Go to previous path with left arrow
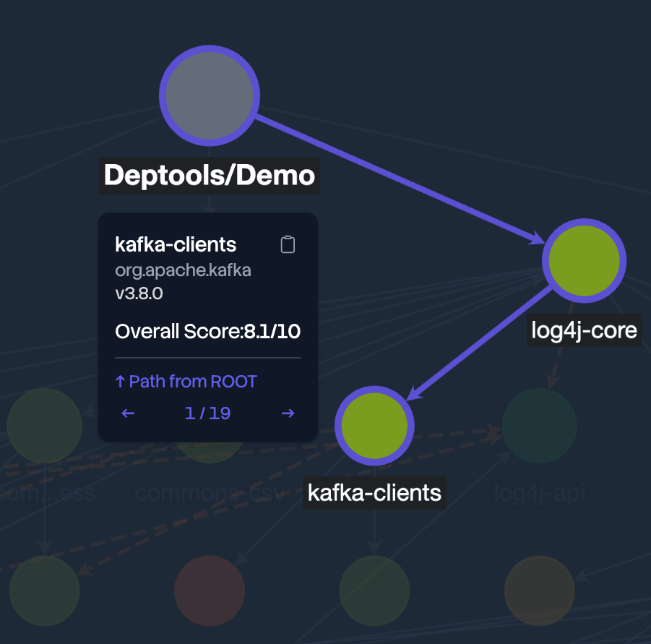This screenshot has width=651, height=644. pos(128,413)
